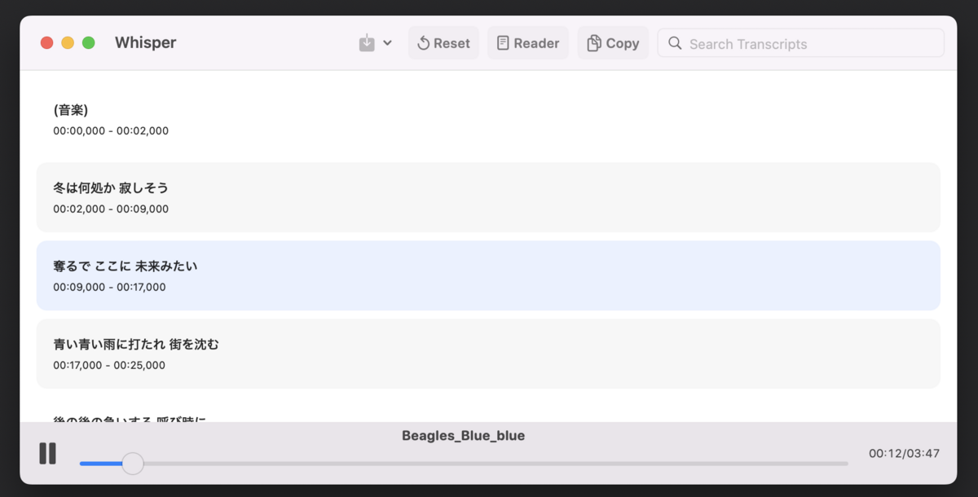This screenshot has width=978, height=497.
Task: Select the 奪るで ここに 未来みたい segment
Action: click(x=488, y=275)
